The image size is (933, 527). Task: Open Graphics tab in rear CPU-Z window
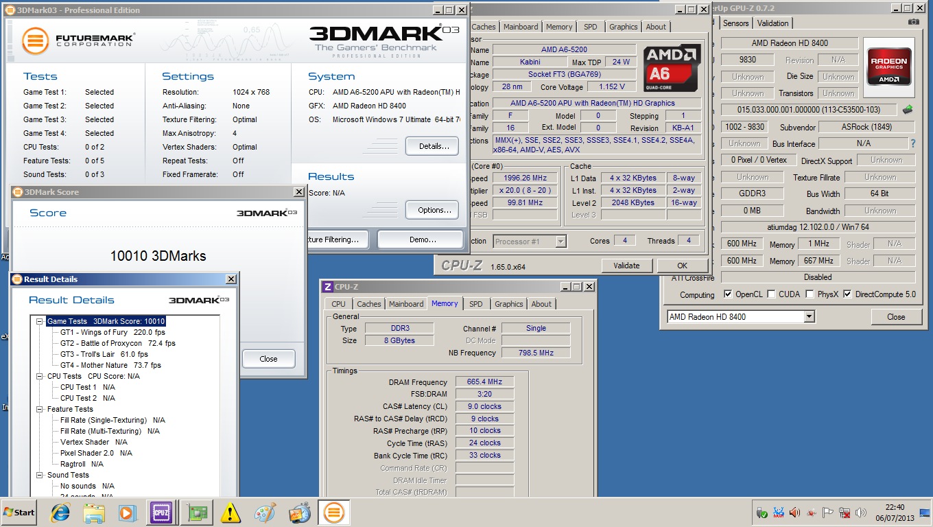tap(624, 27)
